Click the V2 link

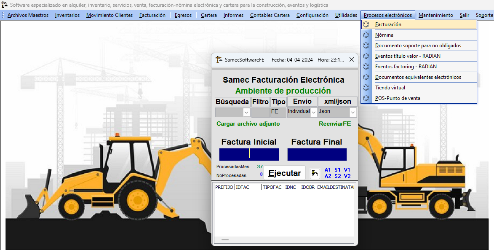coord(347,176)
